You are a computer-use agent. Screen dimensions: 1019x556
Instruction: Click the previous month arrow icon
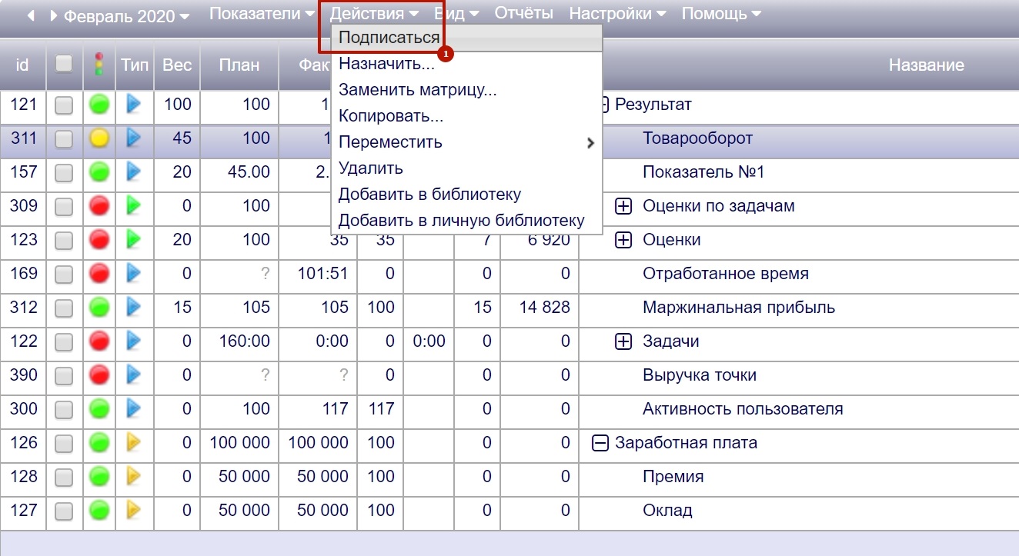(31, 15)
